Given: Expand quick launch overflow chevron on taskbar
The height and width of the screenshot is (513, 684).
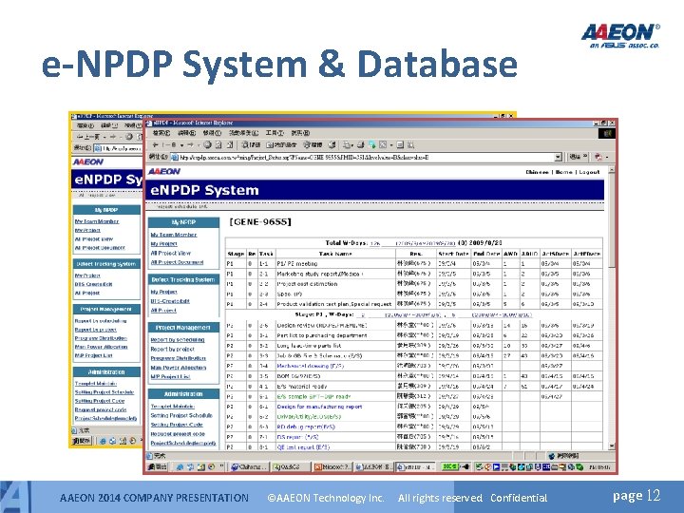Looking at the screenshot, I should [221, 466].
